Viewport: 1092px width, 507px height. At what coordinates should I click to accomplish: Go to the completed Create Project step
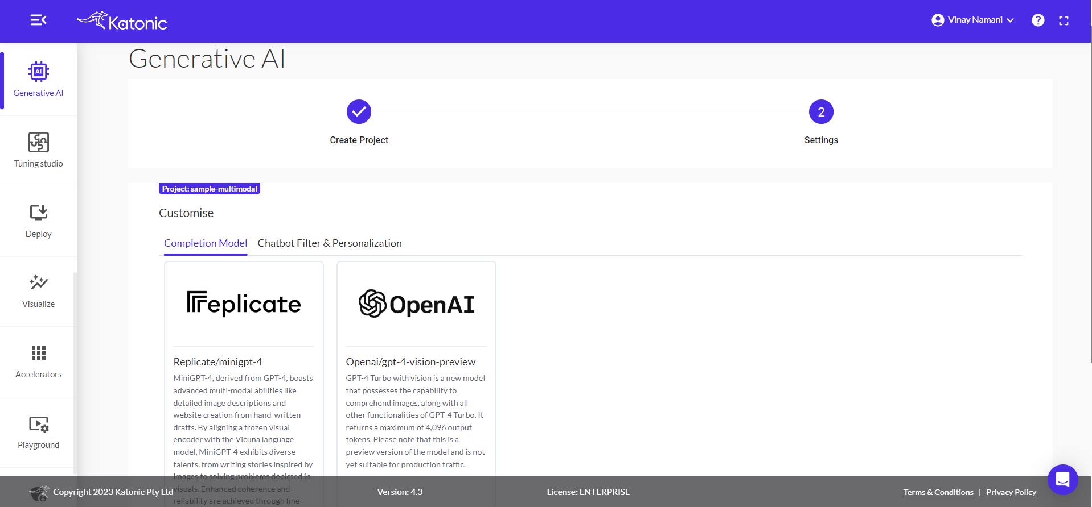coord(359,112)
